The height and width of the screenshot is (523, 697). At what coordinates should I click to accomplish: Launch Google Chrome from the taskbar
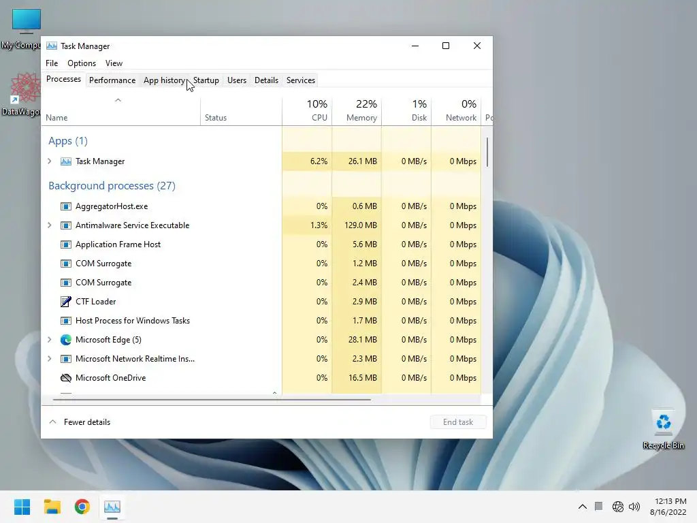click(82, 507)
